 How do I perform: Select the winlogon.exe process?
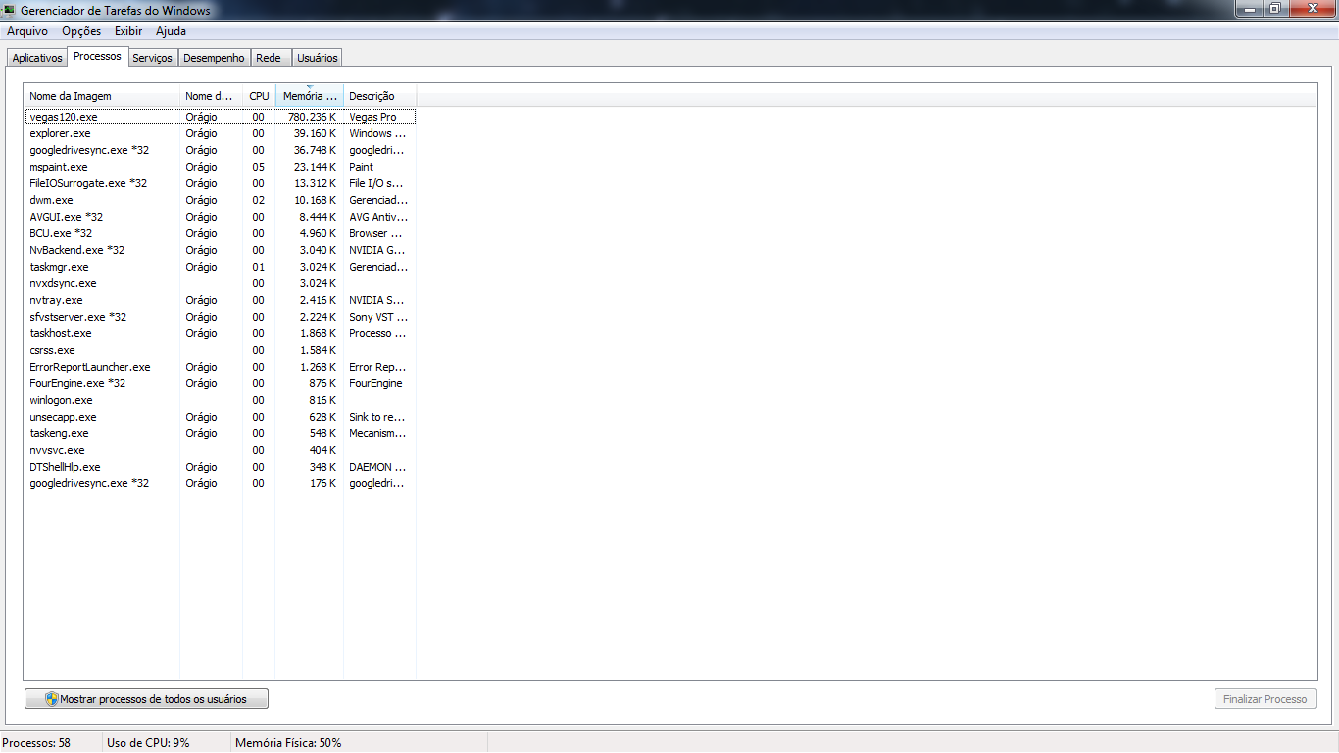tap(220, 400)
